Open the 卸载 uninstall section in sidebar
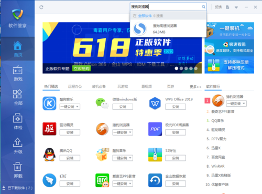Viewport: 262px width, 194px height. (x=17, y=170)
